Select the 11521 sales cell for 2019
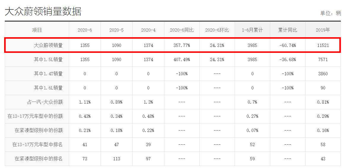 pos(323,45)
